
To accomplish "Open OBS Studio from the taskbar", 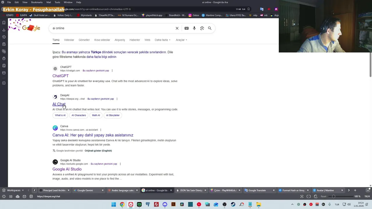I will (x=225, y=204).
